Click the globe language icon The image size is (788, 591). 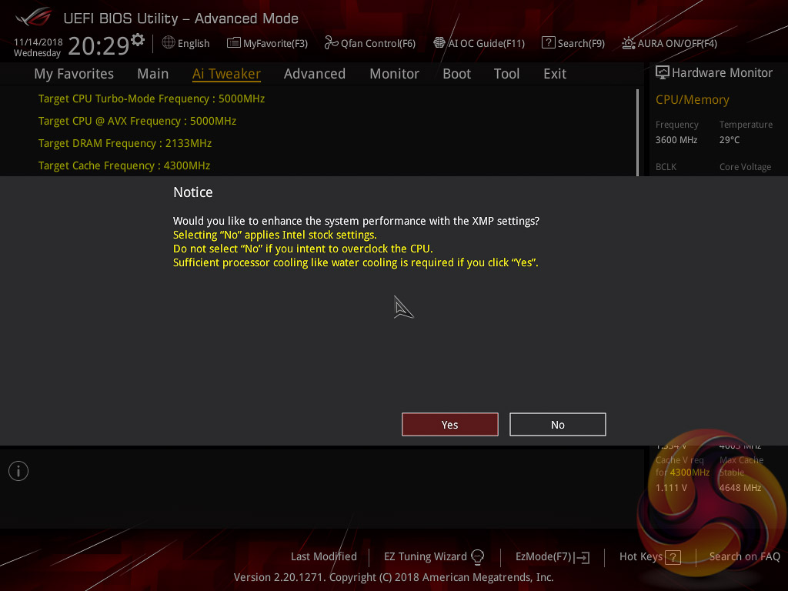169,43
